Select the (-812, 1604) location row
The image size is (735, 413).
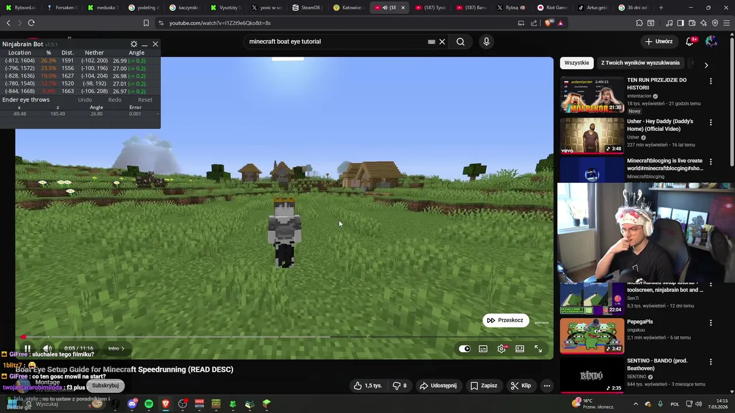[x=79, y=60]
